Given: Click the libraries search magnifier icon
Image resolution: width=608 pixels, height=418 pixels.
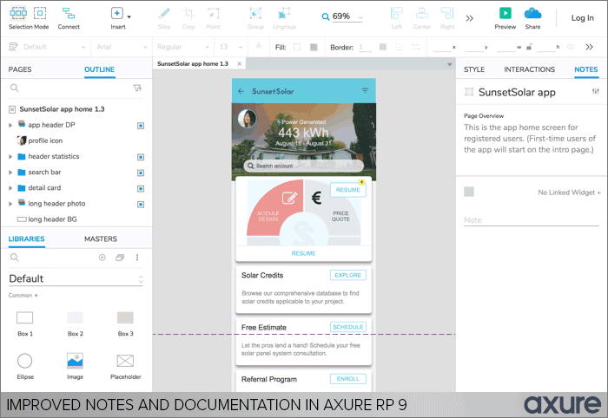Looking at the screenshot, I should click(15, 258).
